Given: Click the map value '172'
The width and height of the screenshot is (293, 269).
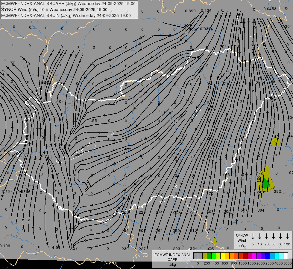Looking at the screenshot, I should [159, 194].
